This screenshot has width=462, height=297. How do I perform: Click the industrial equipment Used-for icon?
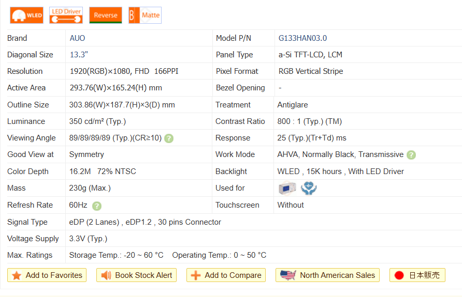(287, 189)
